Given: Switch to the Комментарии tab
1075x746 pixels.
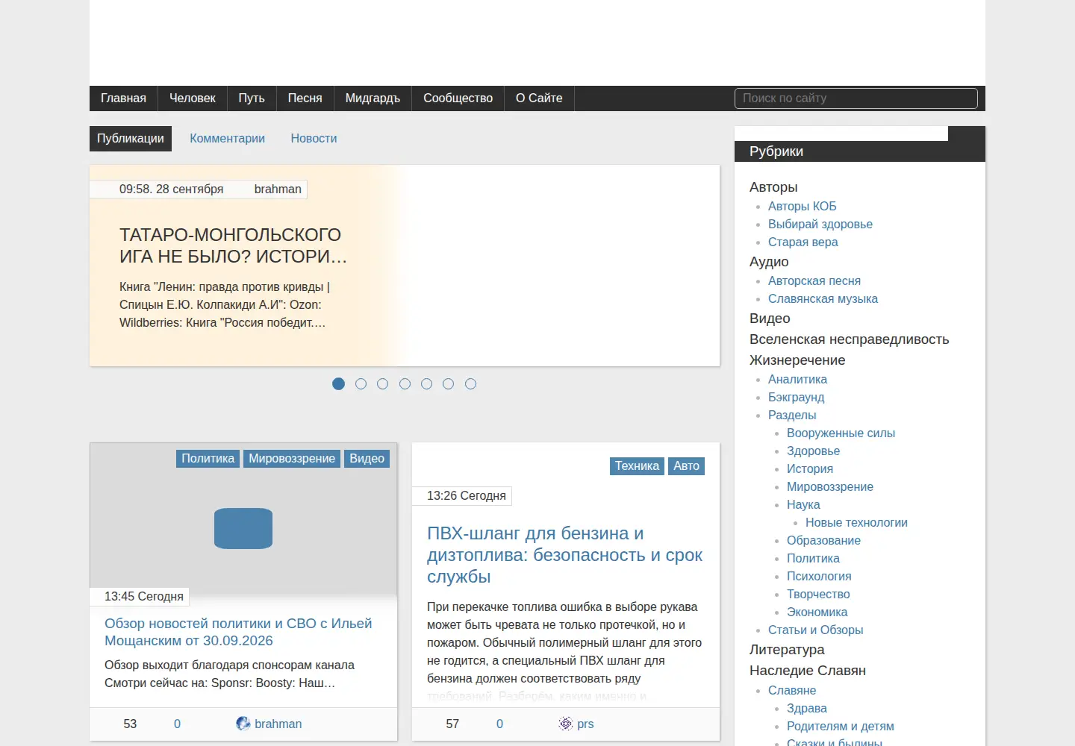Looking at the screenshot, I should pyautogui.click(x=228, y=139).
